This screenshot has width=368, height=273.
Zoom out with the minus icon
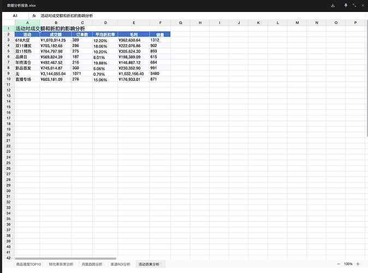click(339, 264)
